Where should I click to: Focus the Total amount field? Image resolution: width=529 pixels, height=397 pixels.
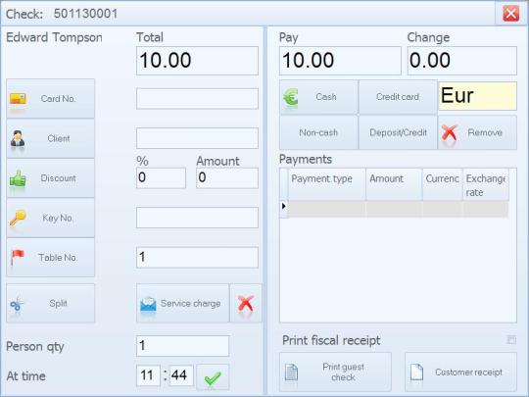point(197,61)
